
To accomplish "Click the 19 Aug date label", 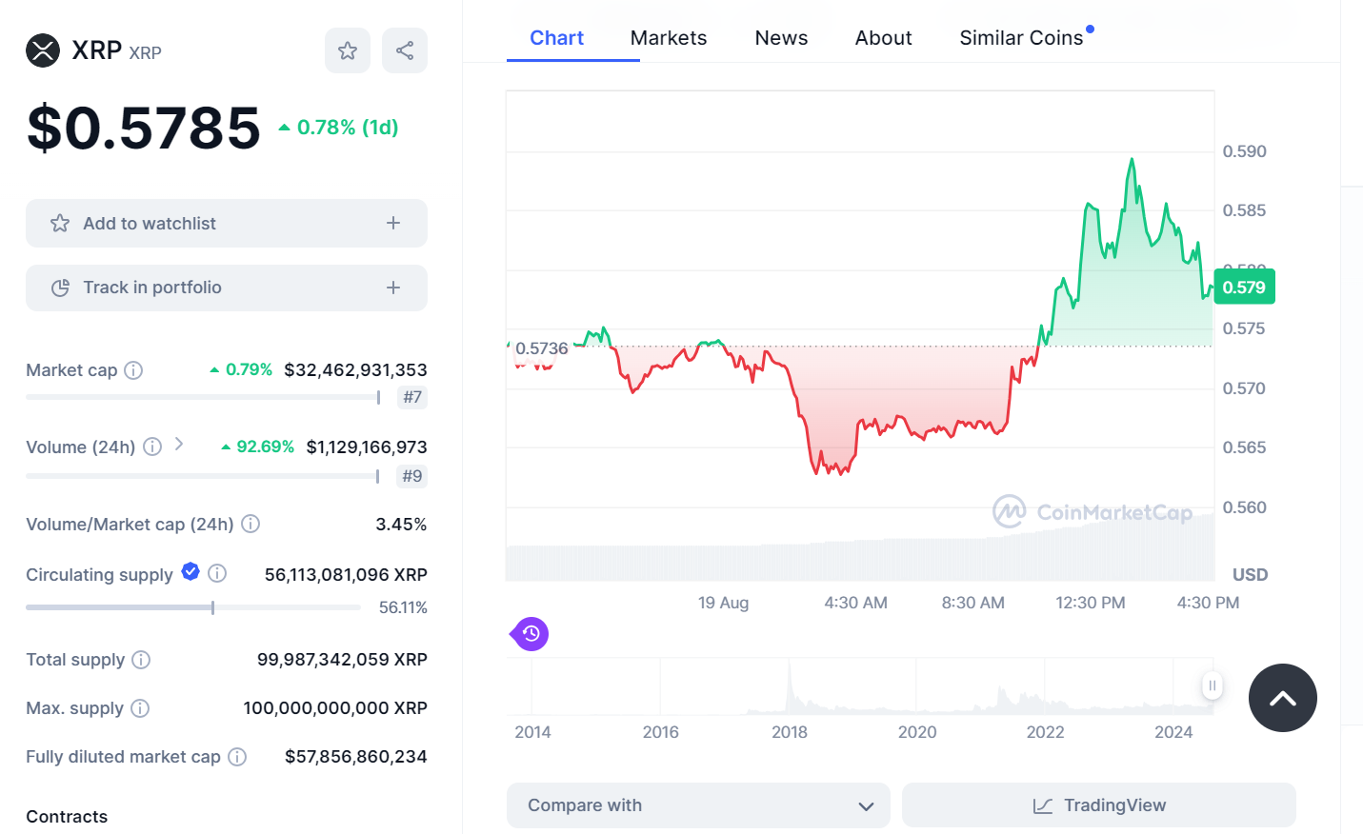I will pyautogui.click(x=723, y=603).
